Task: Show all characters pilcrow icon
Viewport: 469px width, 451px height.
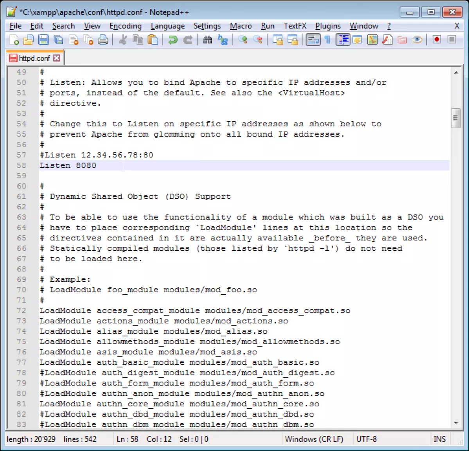Action: click(x=327, y=40)
